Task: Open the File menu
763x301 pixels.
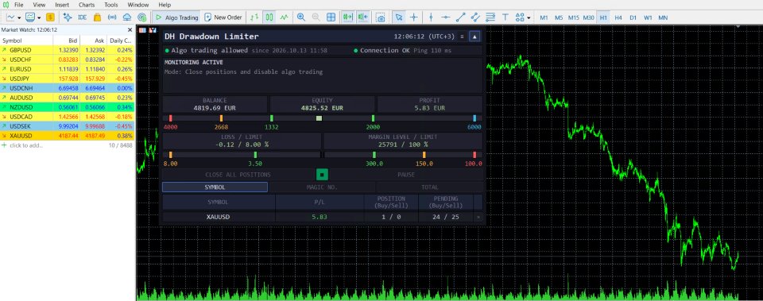Action: [x=19, y=5]
